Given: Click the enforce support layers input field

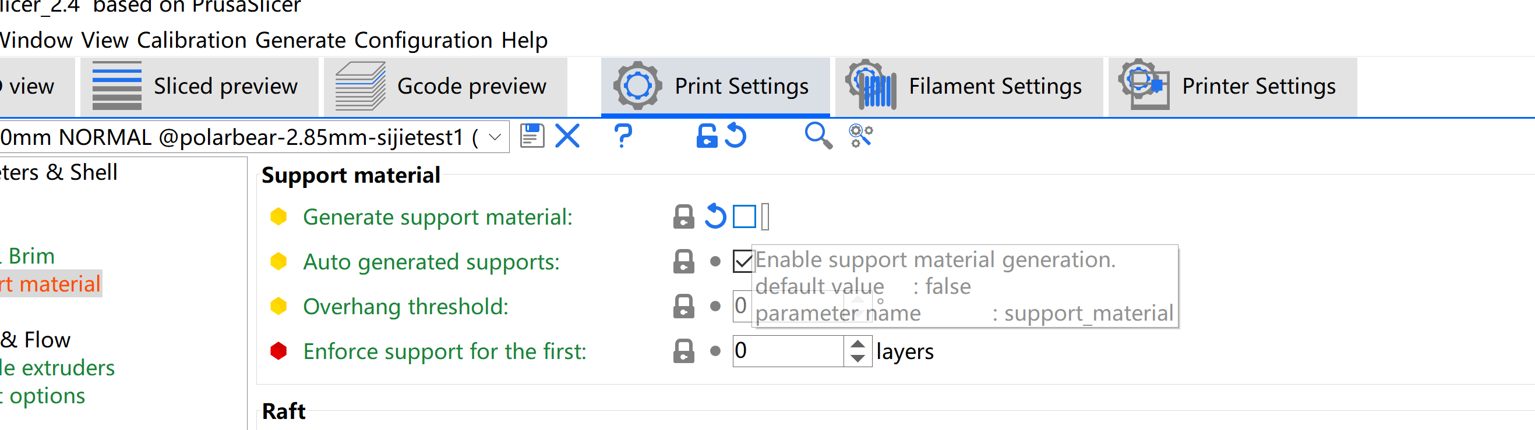Looking at the screenshot, I should [786, 351].
